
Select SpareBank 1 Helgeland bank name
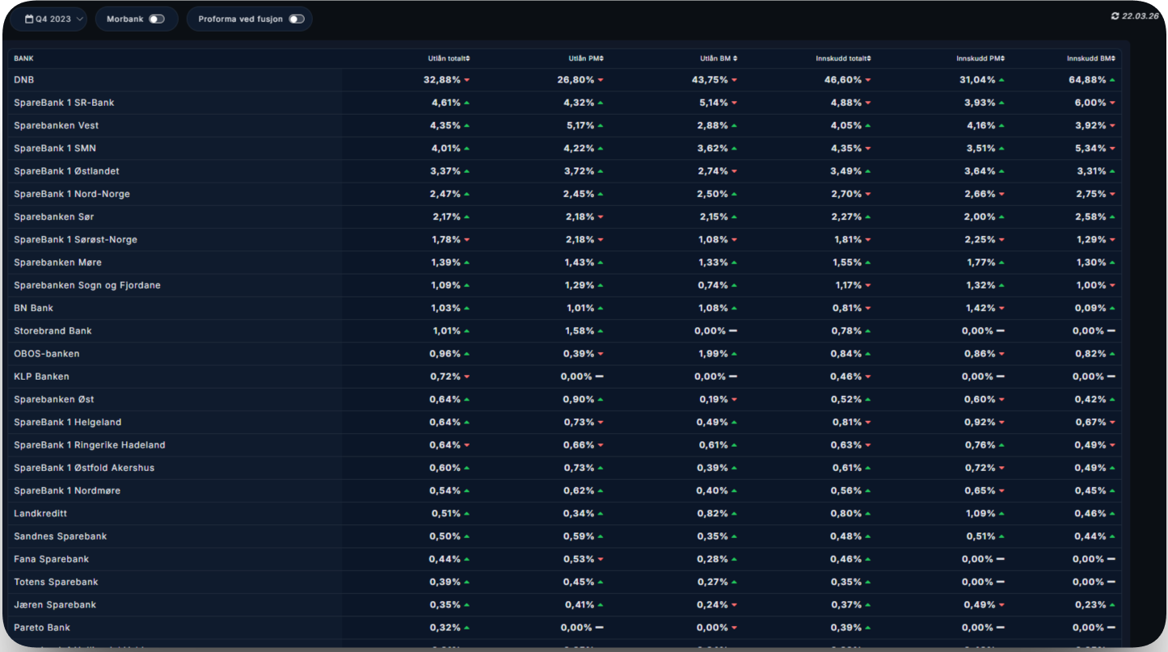[x=68, y=422]
